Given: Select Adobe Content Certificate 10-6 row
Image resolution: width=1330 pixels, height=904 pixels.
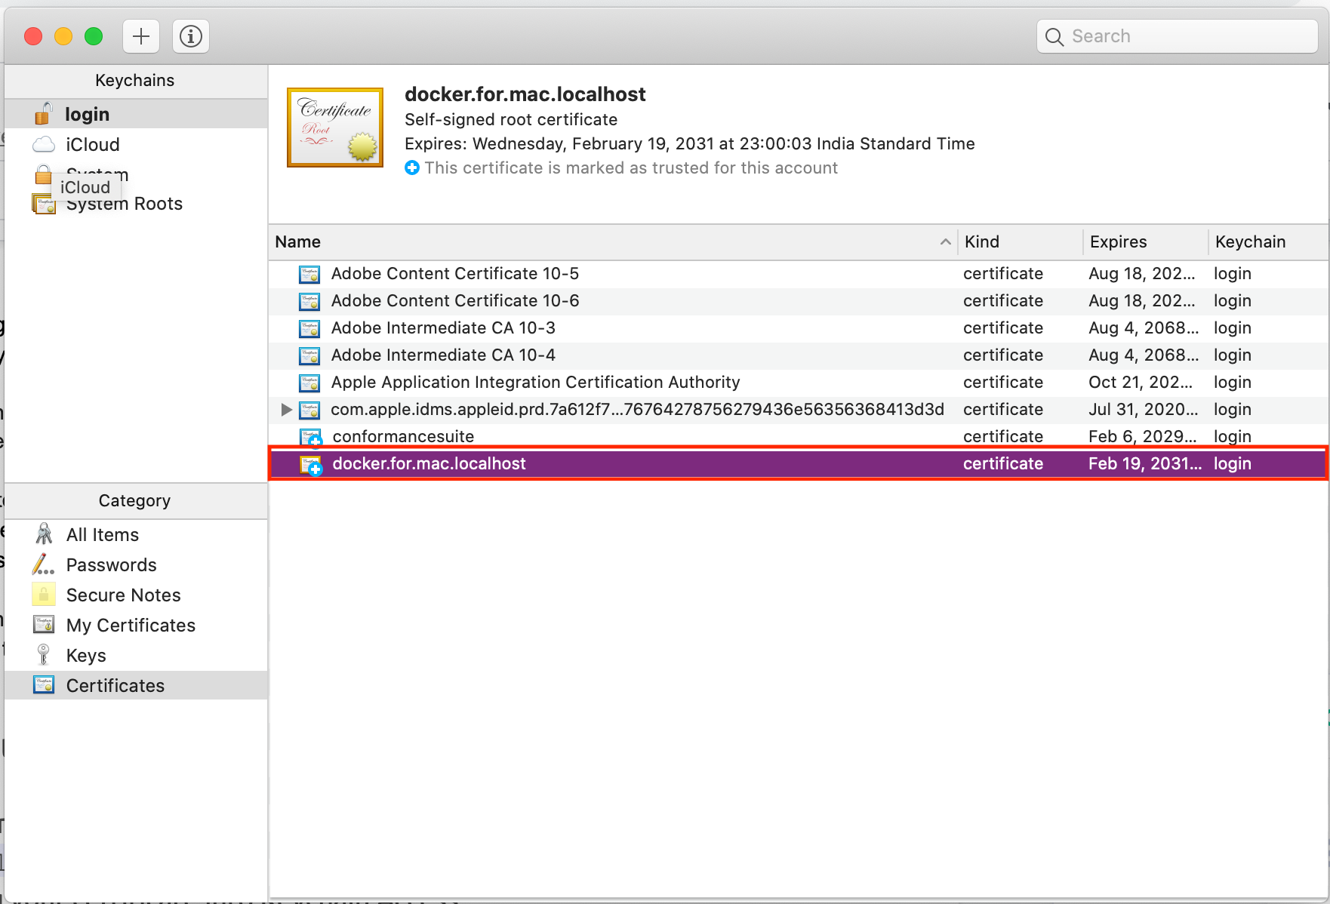Looking at the screenshot, I should 799,300.
